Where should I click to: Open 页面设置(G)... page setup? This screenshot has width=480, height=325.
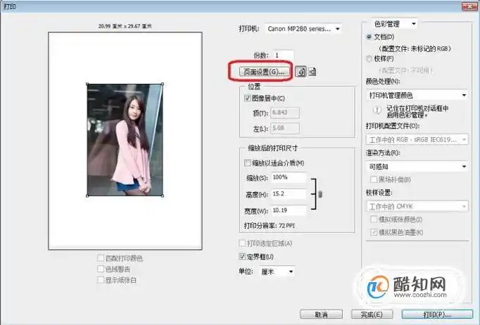[263, 72]
